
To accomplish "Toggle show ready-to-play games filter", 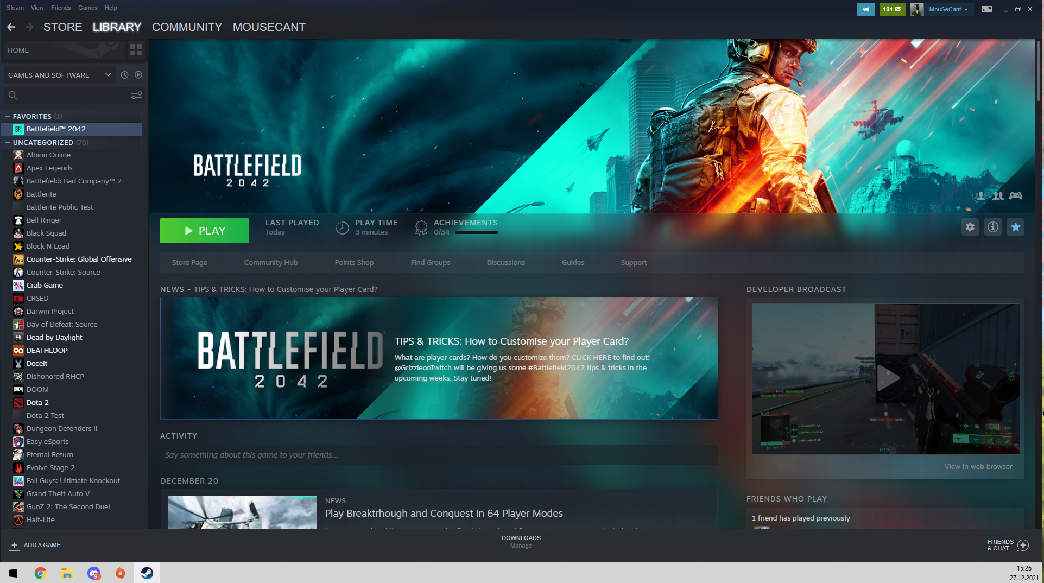I will 138,75.
